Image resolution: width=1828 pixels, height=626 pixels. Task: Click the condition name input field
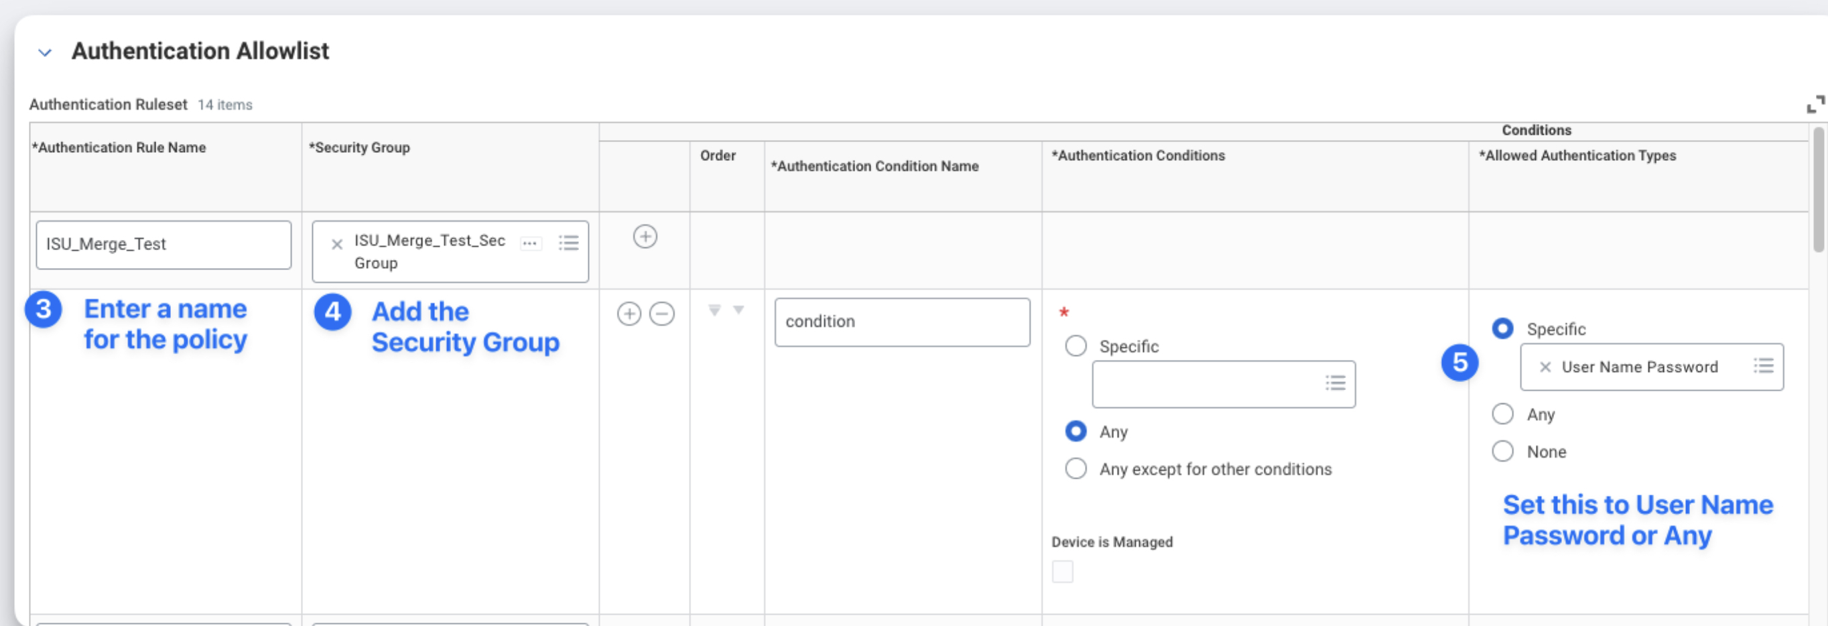pos(901,322)
